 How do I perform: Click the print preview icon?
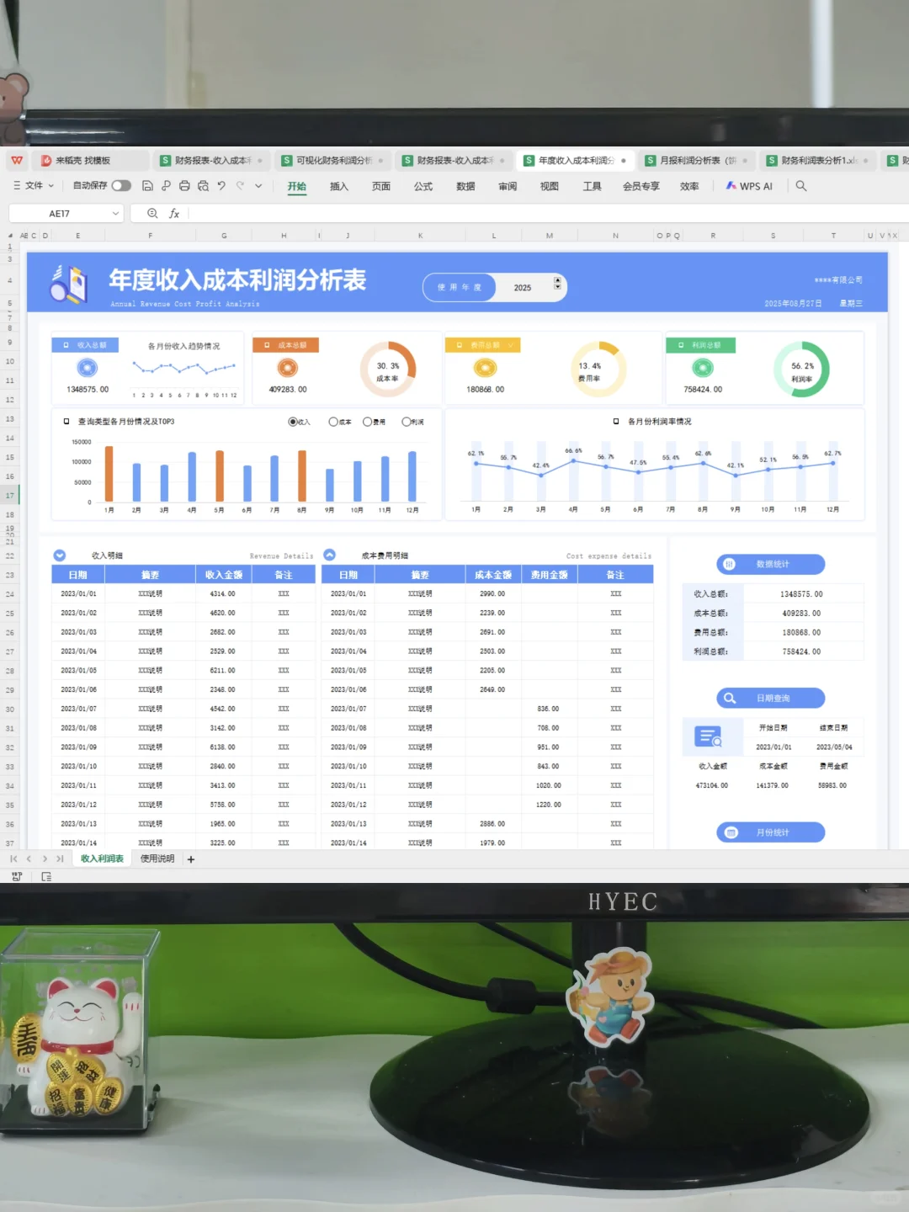(203, 186)
